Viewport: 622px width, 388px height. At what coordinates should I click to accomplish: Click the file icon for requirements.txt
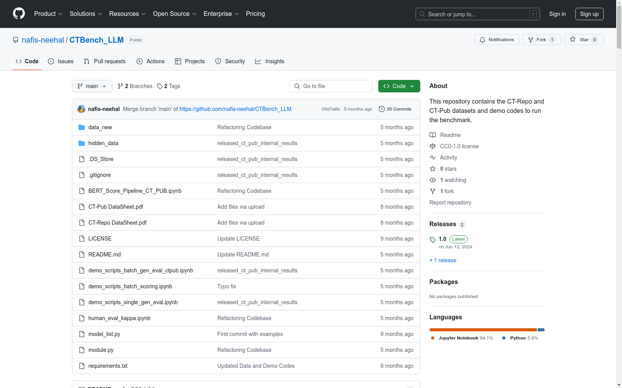82,366
